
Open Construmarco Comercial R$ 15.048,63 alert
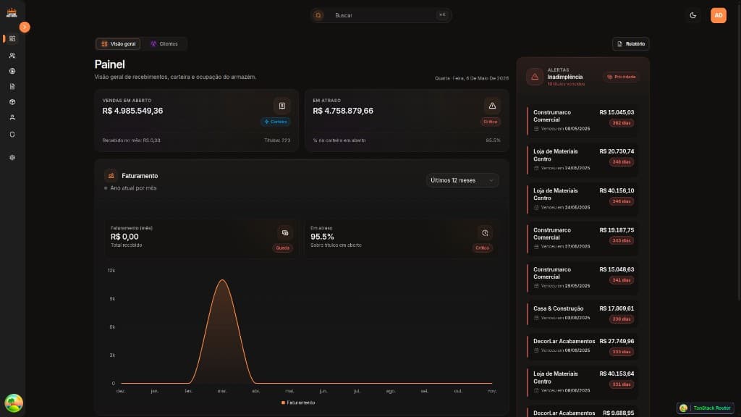[x=583, y=277]
